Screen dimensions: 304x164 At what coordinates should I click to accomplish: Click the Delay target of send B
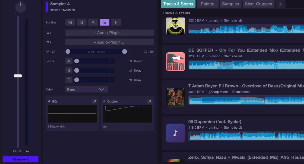click(138, 71)
